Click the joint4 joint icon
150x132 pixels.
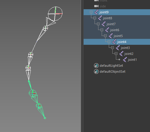[114, 42]
